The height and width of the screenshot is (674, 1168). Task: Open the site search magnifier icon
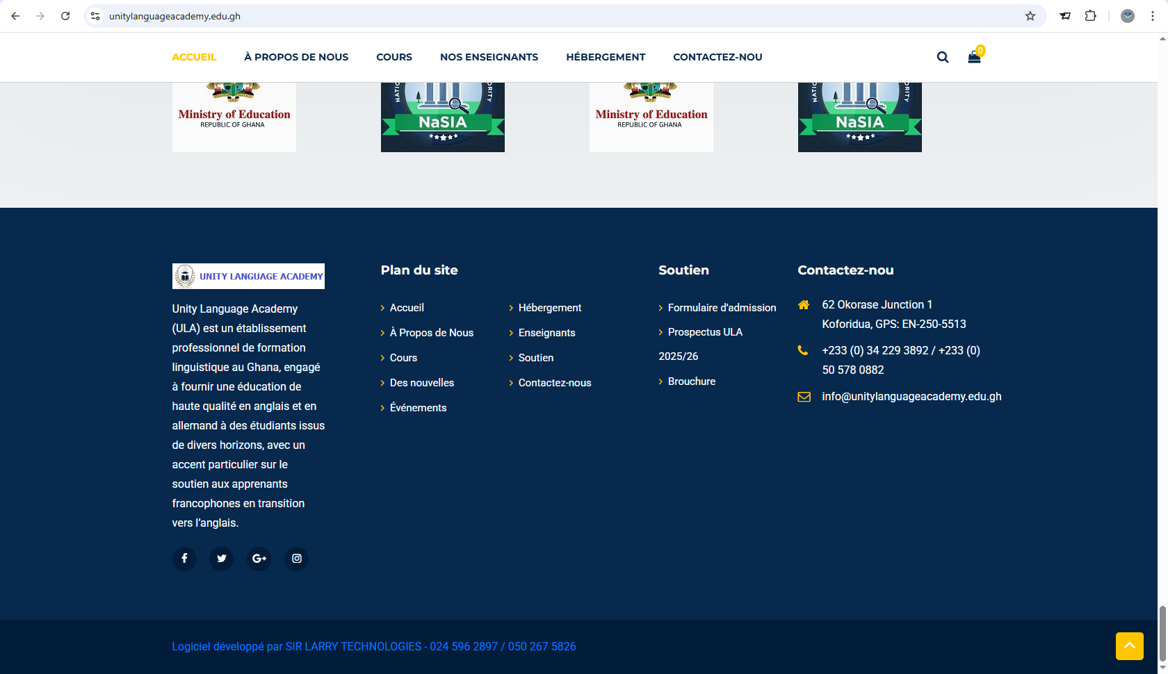(942, 58)
